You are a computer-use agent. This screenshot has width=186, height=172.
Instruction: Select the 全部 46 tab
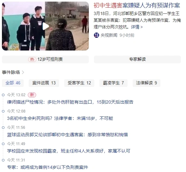[x=13, y=83]
